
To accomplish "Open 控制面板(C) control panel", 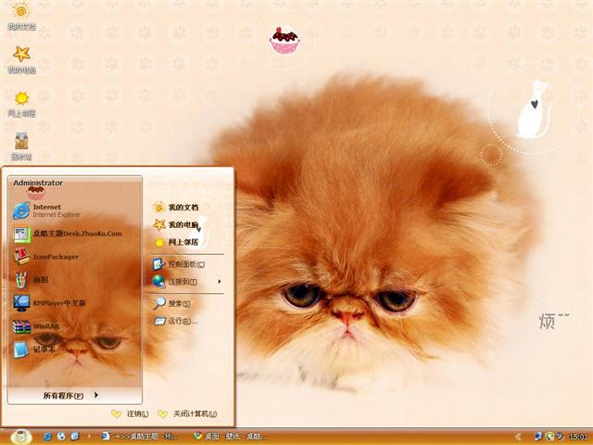I will [x=179, y=264].
